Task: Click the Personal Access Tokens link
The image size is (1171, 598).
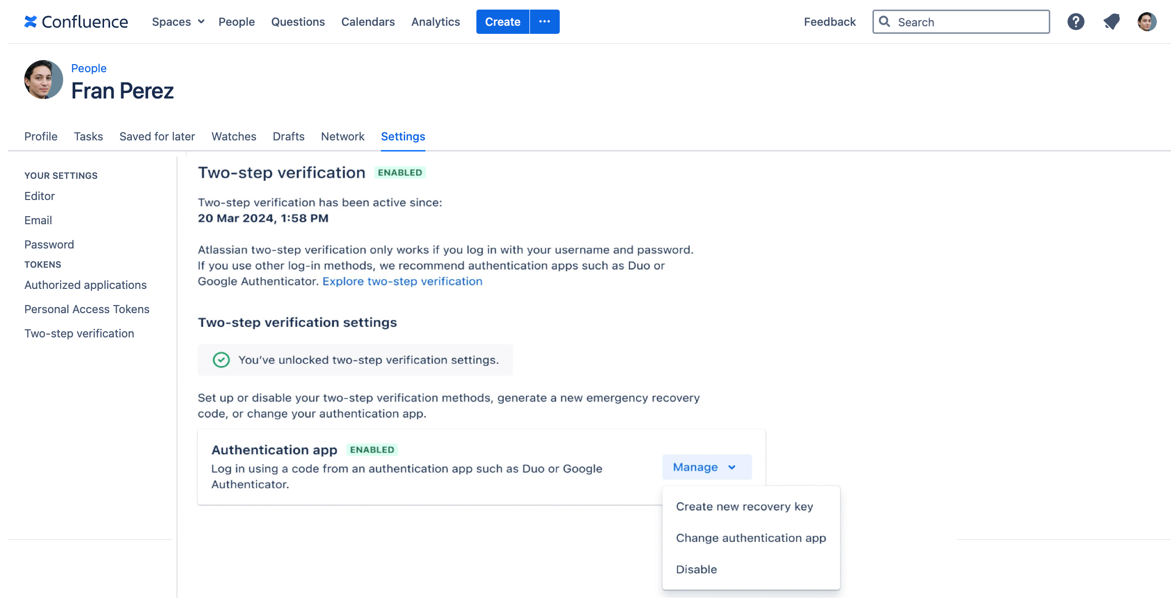Action: [x=86, y=308]
